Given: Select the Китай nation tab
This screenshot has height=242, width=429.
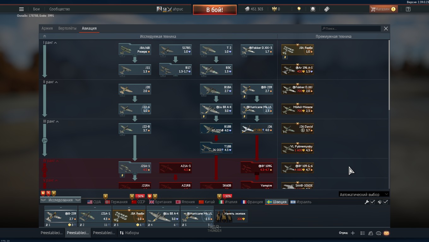Looking at the screenshot, I should coord(207,202).
